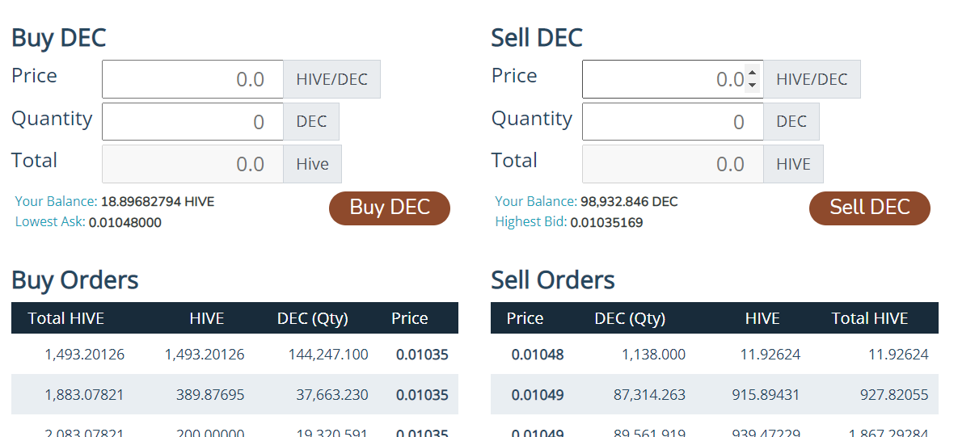958x437 pixels.
Task: Focus the Sell DEC Total field
Action: 673,164
